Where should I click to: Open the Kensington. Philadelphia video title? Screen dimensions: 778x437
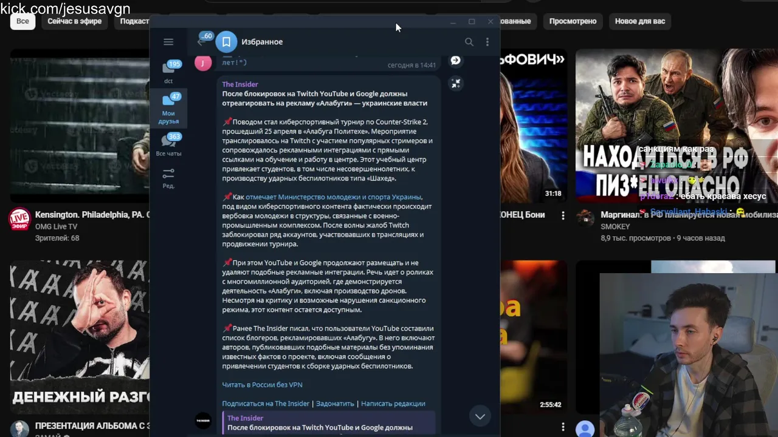click(x=92, y=215)
